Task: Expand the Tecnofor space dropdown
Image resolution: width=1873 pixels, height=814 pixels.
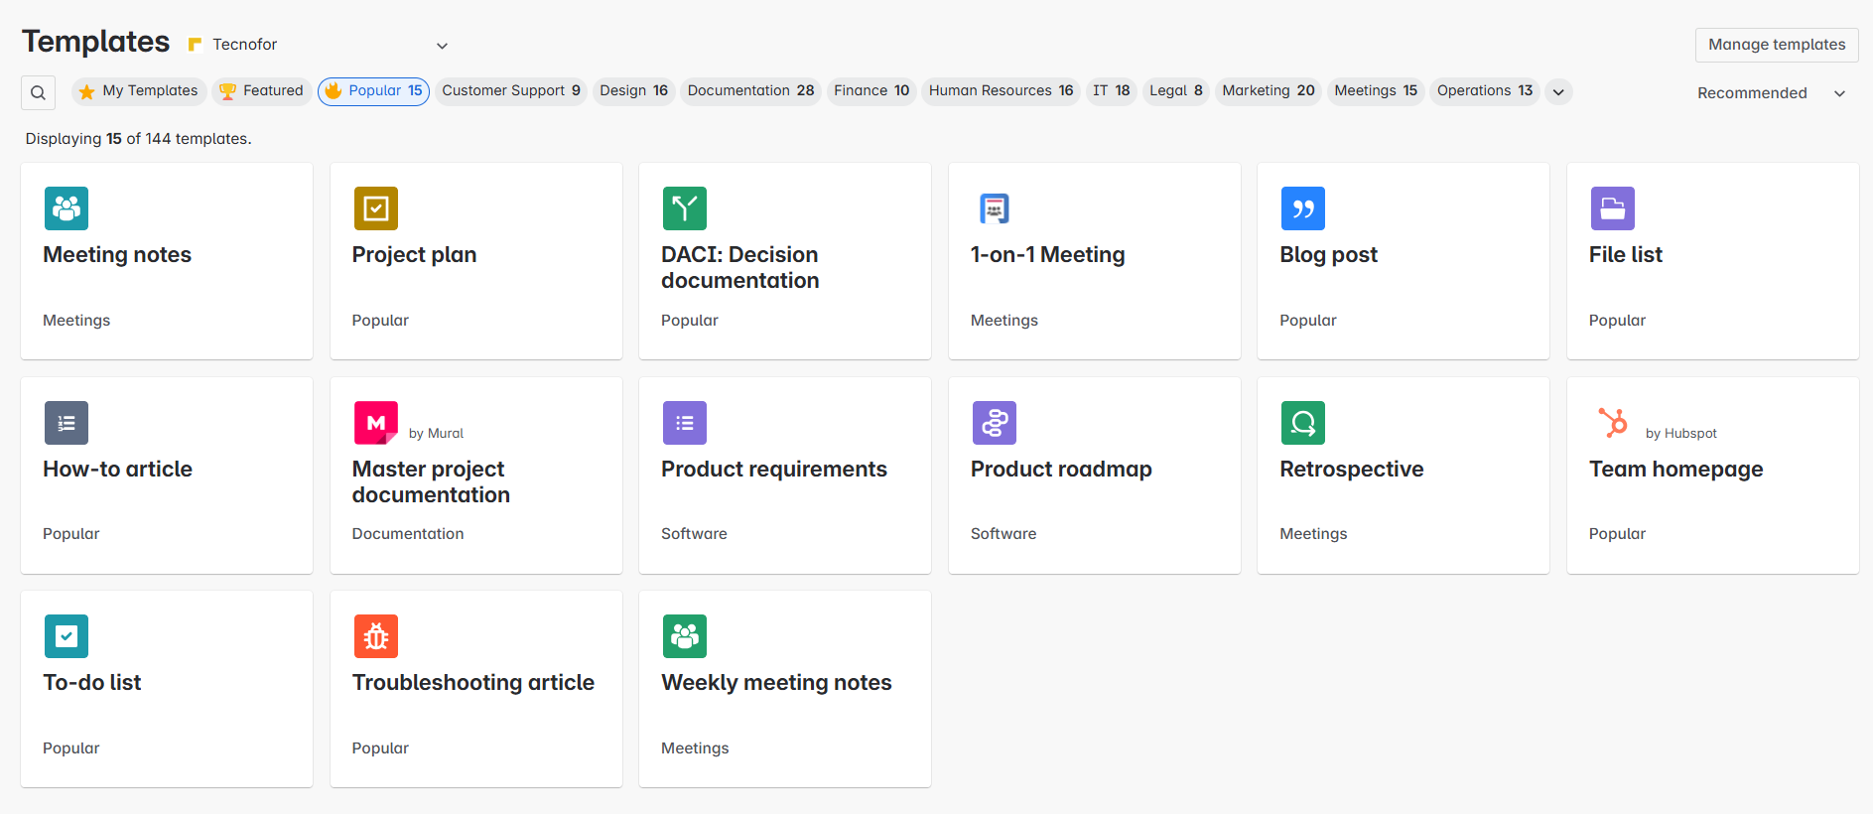Action: click(x=442, y=46)
